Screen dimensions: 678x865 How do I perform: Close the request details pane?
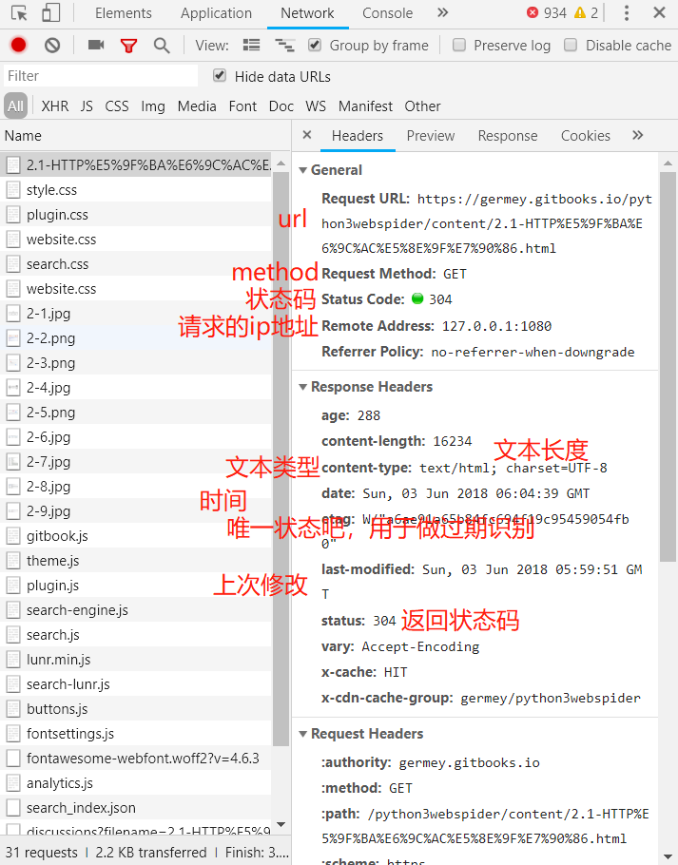pyautogui.click(x=307, y=135)
